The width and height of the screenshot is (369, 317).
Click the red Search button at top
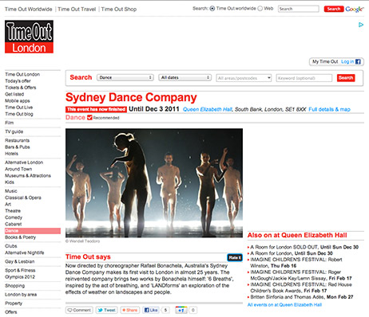pyautogui.click(x=334, y=9)
